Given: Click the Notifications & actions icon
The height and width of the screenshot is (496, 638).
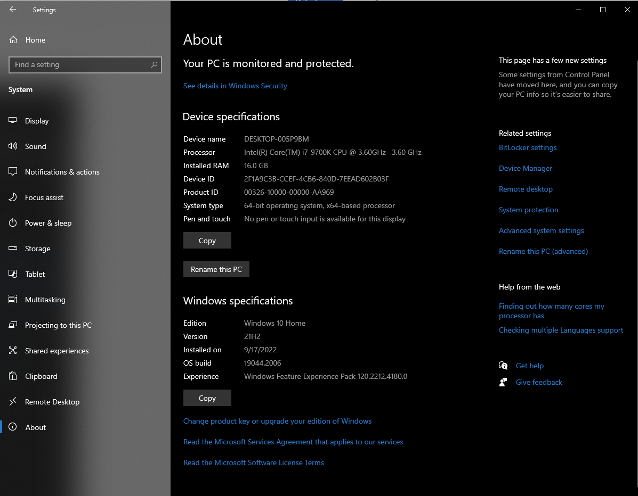Looking at the screenshot, I should [13, 171].
